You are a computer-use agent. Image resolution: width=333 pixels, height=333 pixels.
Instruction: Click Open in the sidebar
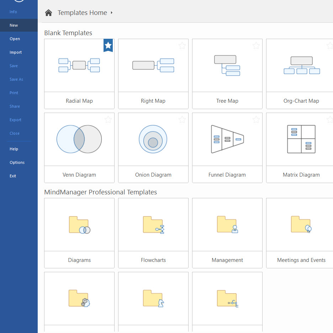(15, 39)
